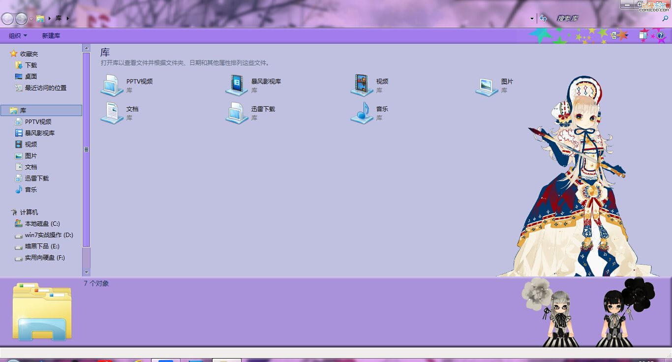Open the 迅雷下载 library icon

click(x=238, y=112)
